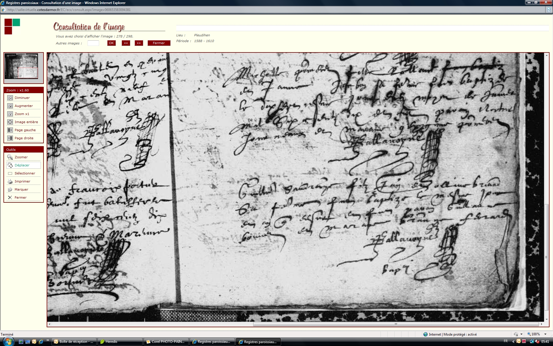Click the Augmenter zoom-in icon
Screen dimensions: 553x346
(x=10, y=106)
